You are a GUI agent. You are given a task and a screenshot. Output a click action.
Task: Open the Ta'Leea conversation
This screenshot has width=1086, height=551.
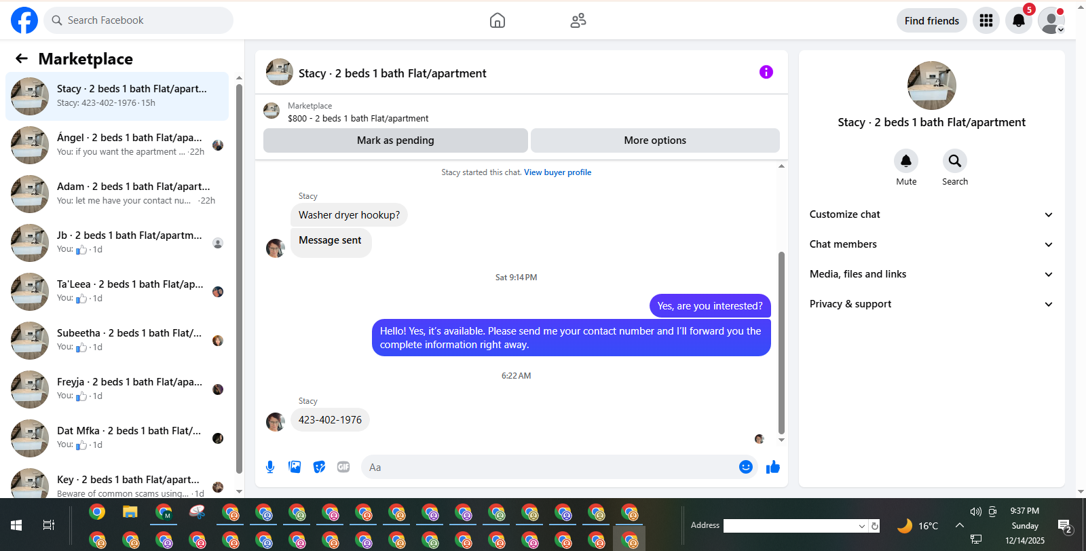tap(117, 292)
